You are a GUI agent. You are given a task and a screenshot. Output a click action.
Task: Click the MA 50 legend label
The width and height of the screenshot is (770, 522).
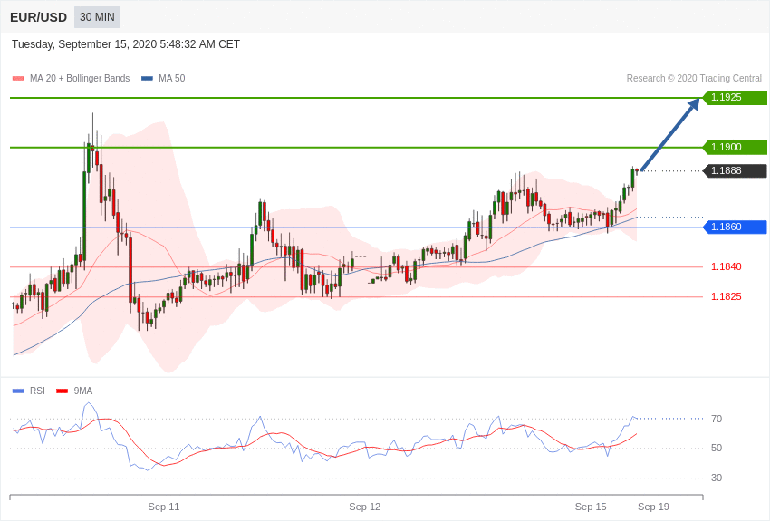(x=172, y=78)
